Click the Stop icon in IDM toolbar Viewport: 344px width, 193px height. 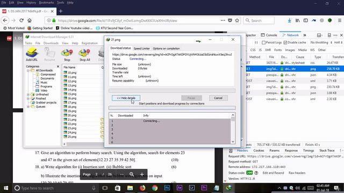(x=67, y=54)
